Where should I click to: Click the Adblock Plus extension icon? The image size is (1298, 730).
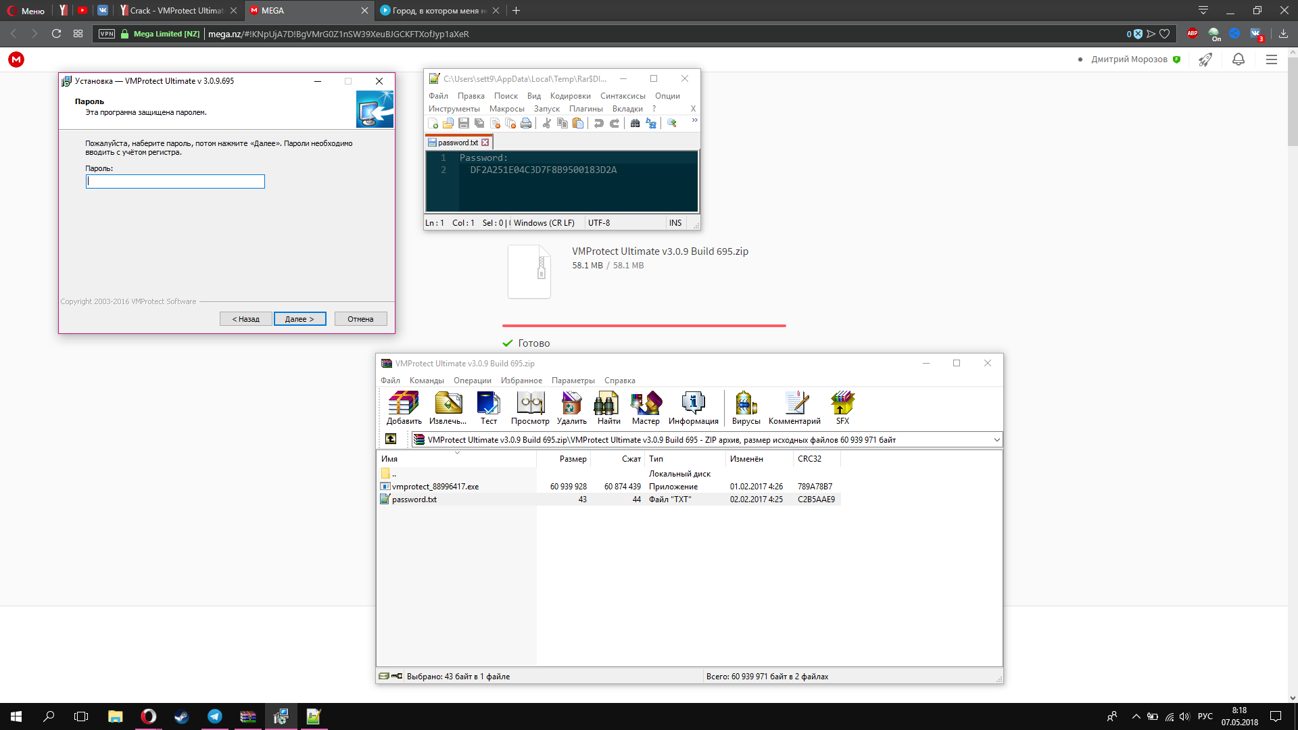point(1193,33)
